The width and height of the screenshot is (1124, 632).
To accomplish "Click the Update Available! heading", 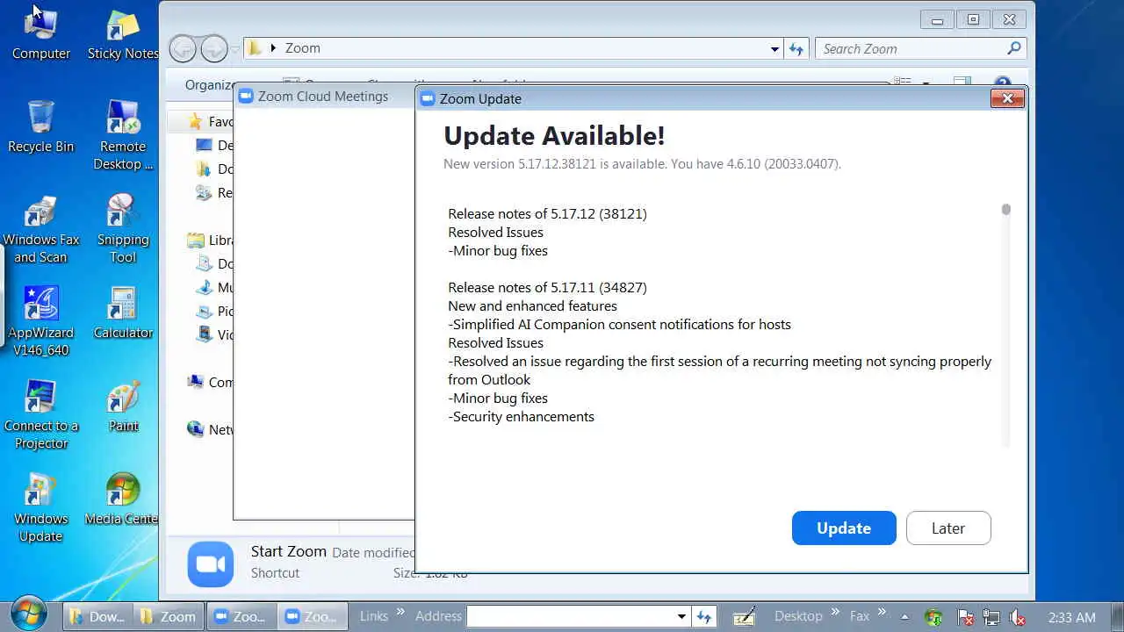I will (x=554, y=135).
